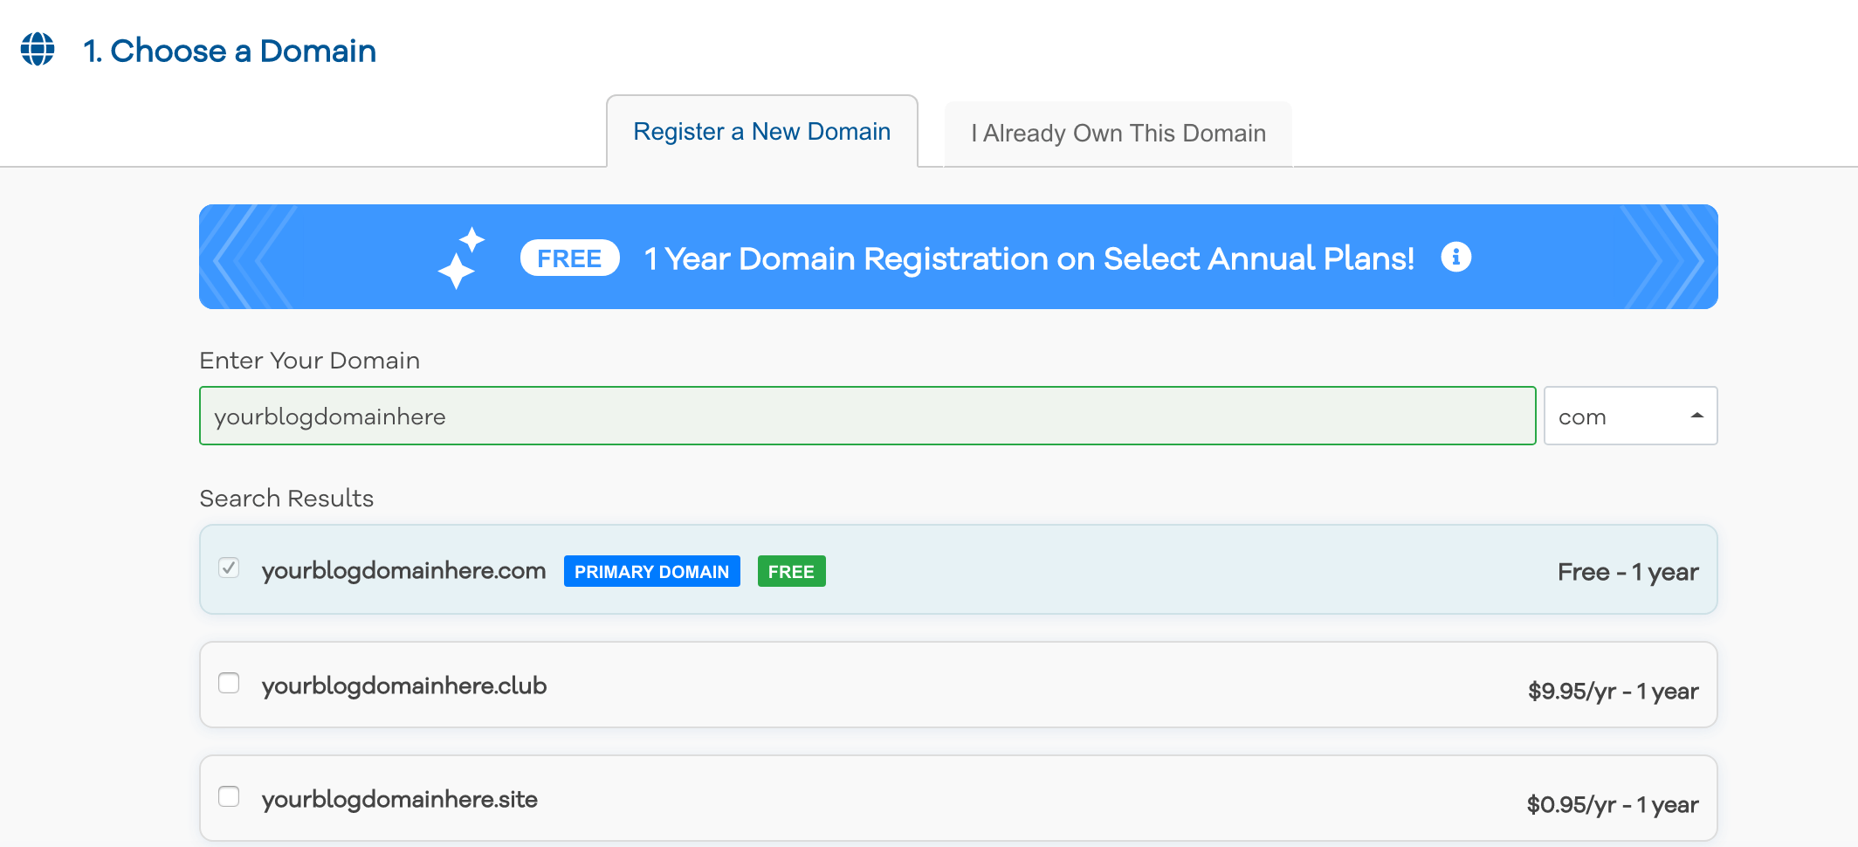Click inside the Enter Your Domain field
Viewport: 1858px width, 847px height.
[x=867, y=416]
